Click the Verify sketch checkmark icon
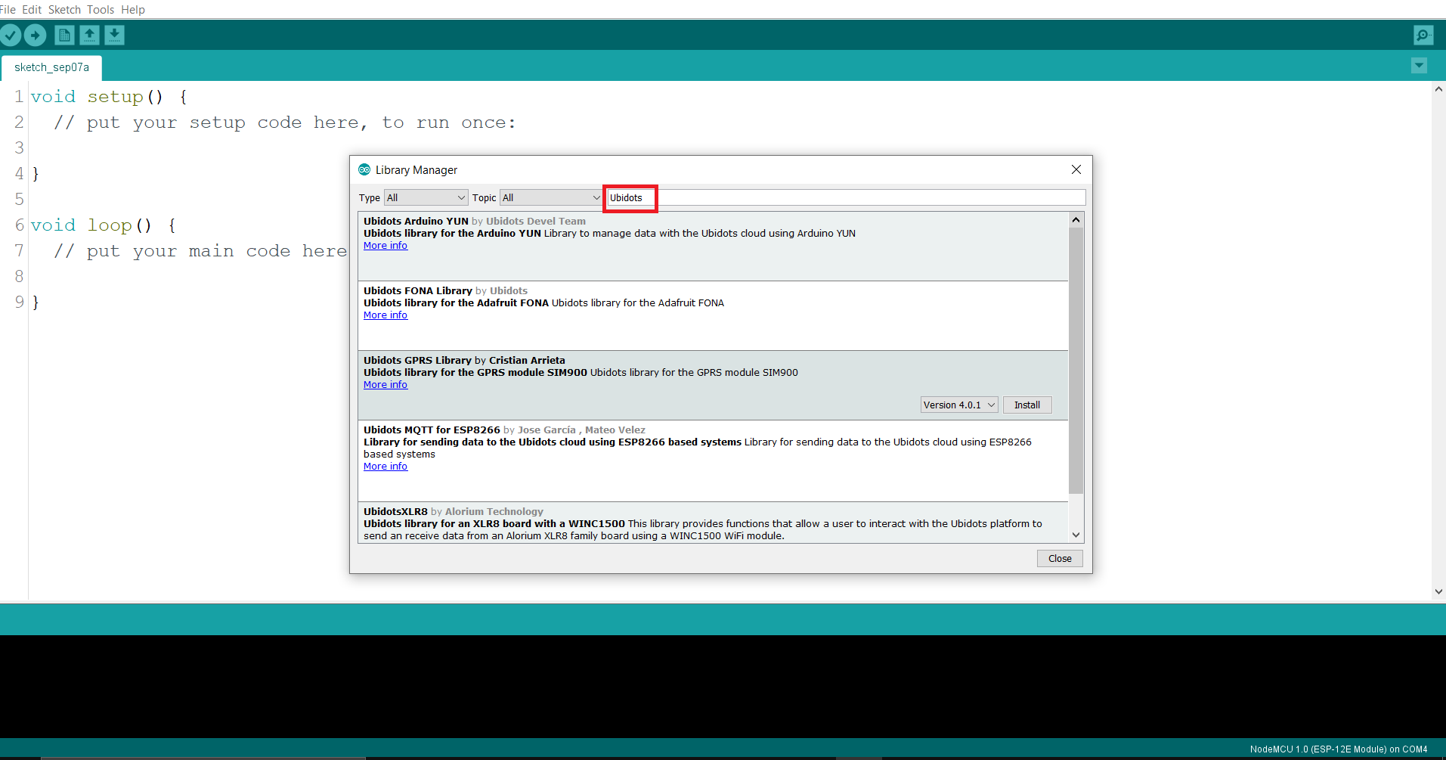 (x=11, y=35)
